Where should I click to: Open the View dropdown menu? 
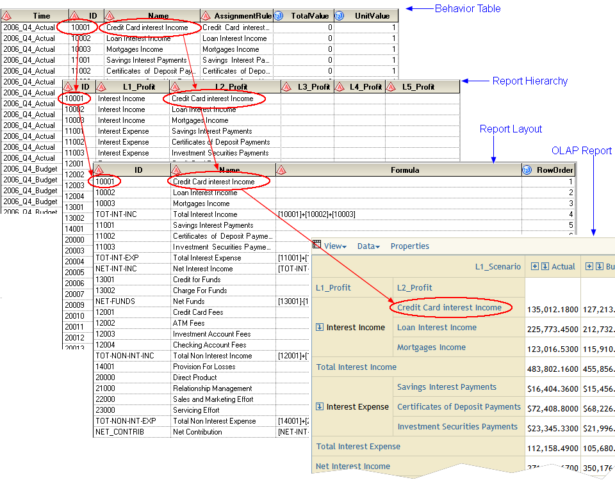335,246
